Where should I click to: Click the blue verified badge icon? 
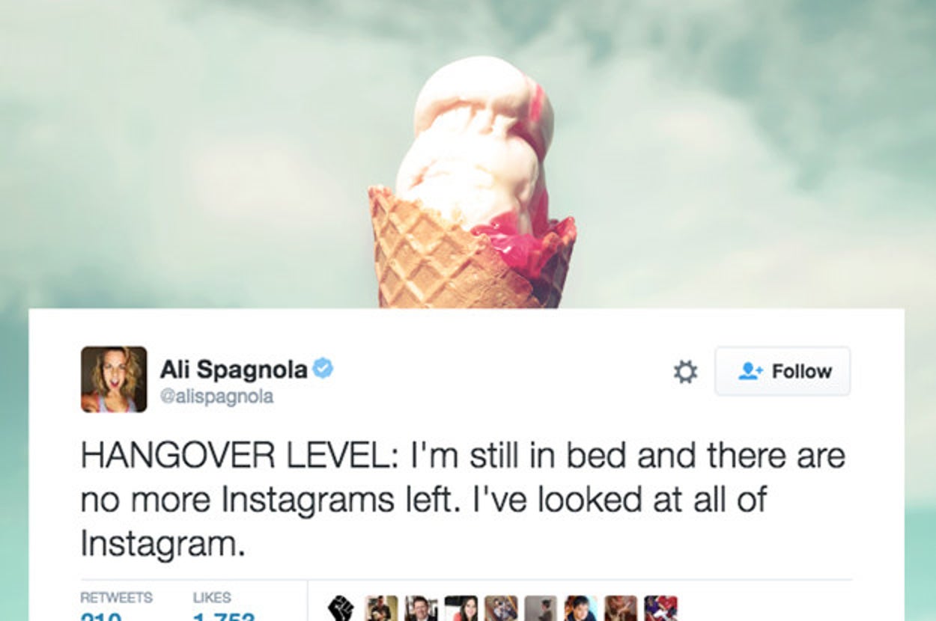(x=323, y=369)
